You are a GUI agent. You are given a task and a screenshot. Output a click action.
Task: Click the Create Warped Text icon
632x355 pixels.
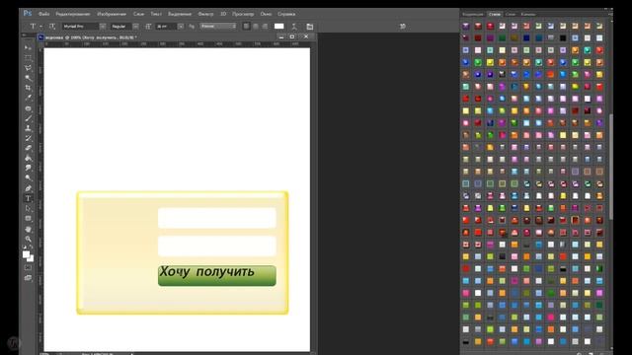click(x=294, y=27)
